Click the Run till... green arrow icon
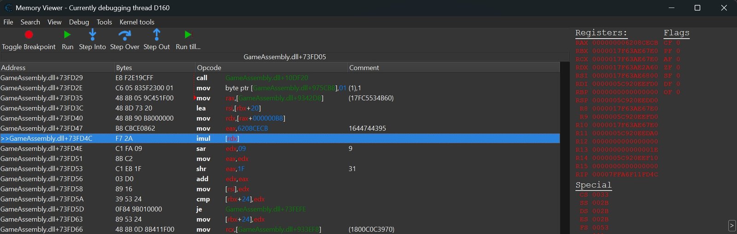737x234 pixels. pos(188,34)
